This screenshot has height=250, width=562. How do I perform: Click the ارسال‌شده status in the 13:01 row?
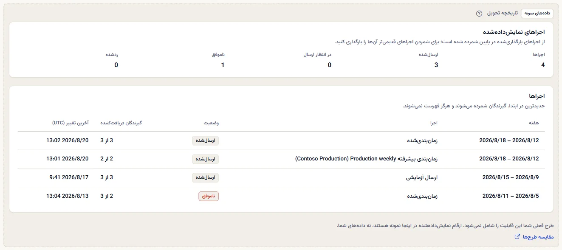coord(205,159)
